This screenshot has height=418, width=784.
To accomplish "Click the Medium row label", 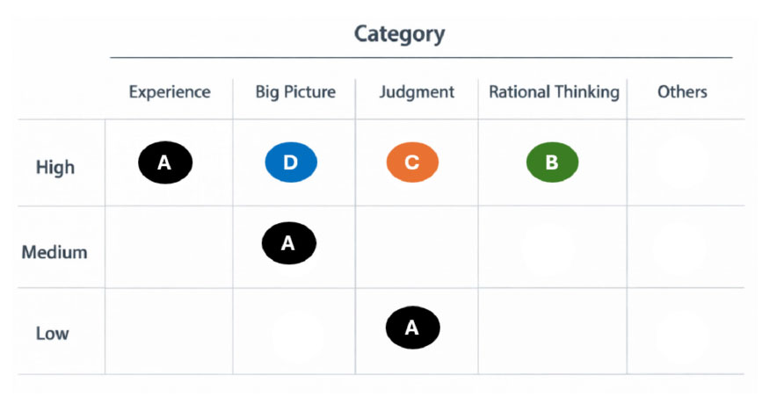I will coord(54,252).
